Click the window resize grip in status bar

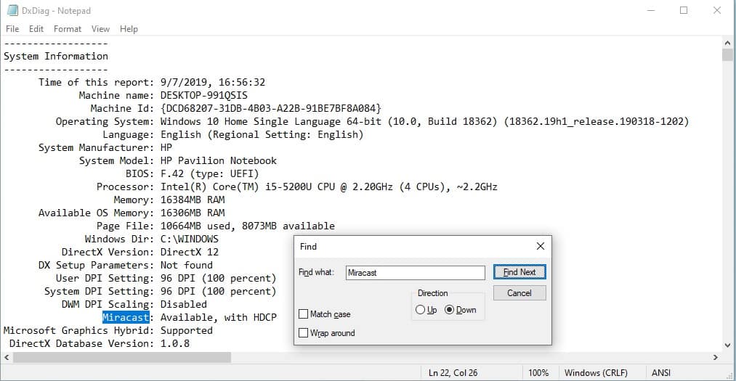click(729, 375)
